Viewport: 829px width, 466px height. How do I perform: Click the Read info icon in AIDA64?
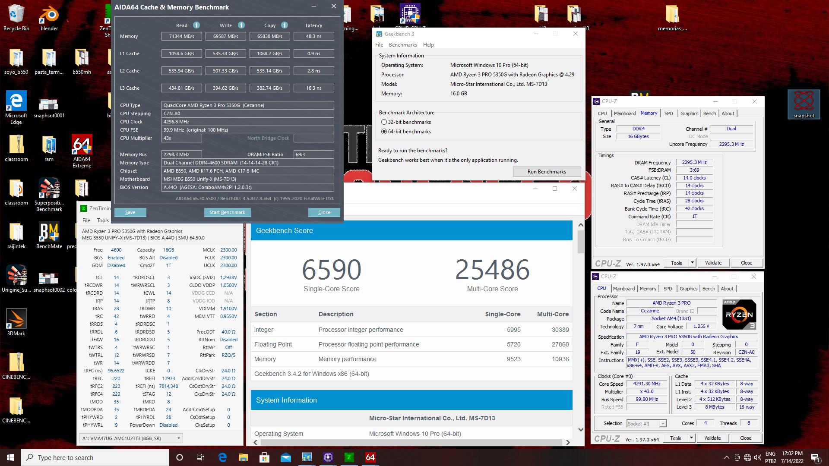[196, 25]
